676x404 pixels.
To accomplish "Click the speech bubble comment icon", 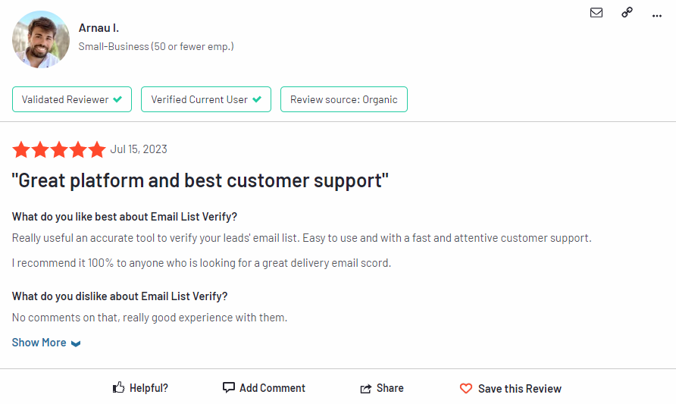I will coord(229,387).
